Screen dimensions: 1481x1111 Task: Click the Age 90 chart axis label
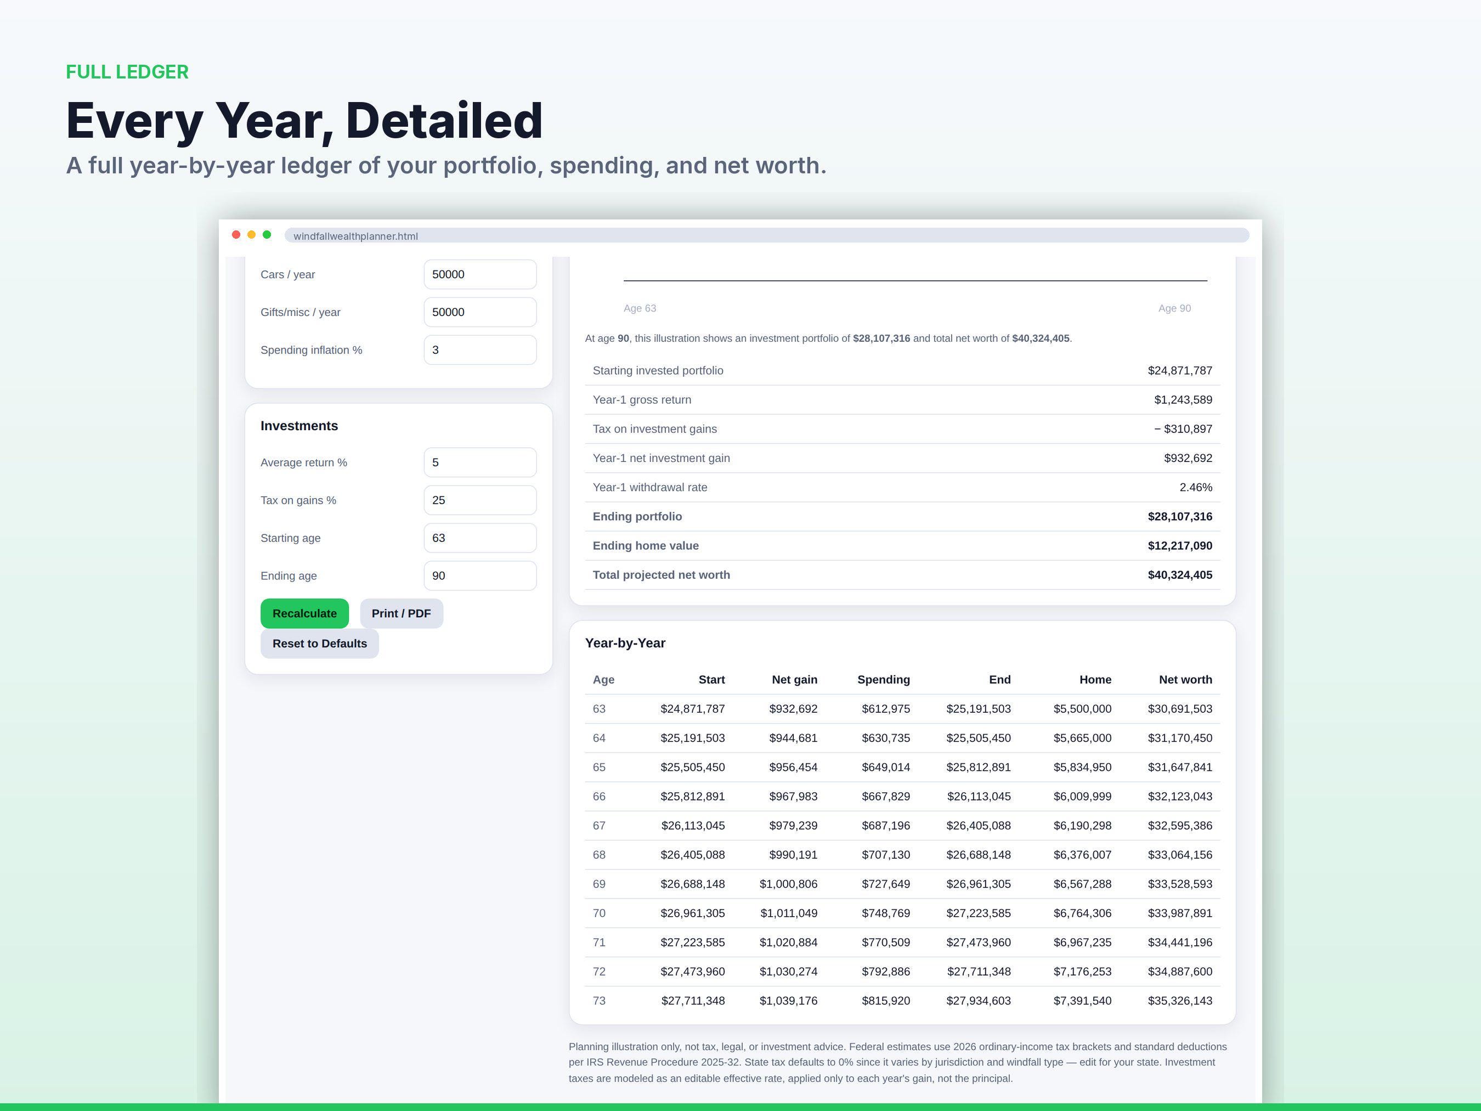tap(1174, 309)
